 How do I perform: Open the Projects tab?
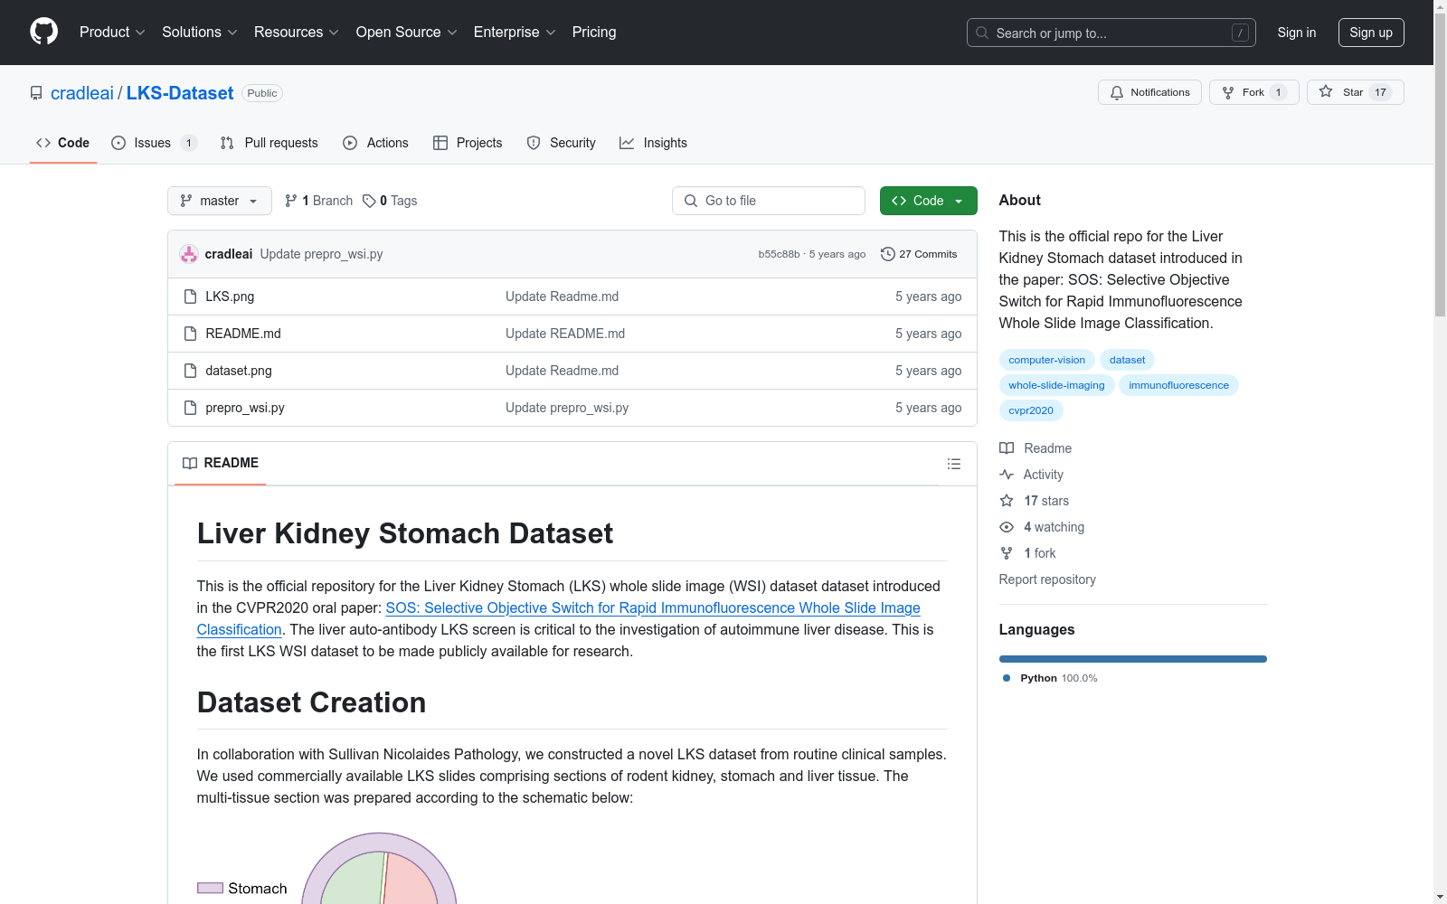(x=468, y=143)
